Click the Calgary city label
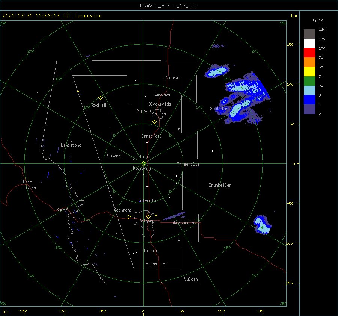This screenshot has width=338, height=316. click(x=146, y=221)
